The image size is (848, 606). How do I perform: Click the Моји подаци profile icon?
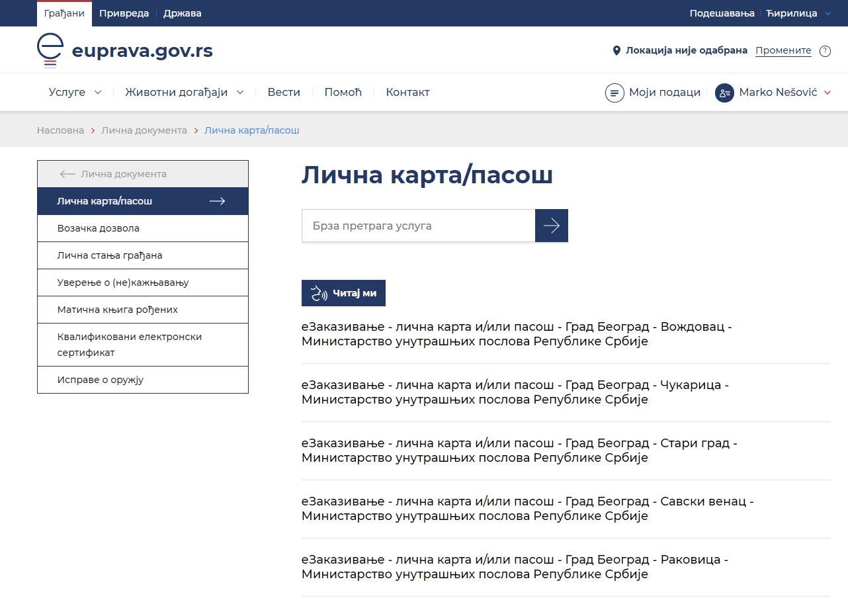pos(615,92)
